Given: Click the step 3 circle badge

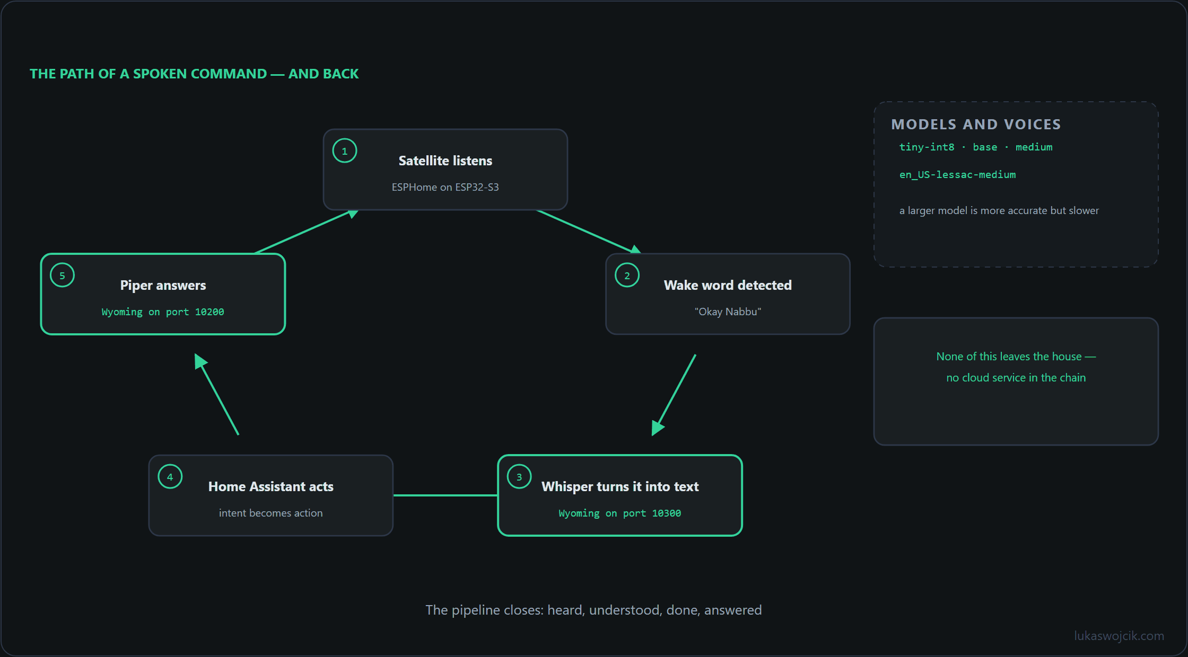Looking at the screenshot, I should 519,477.
